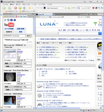Click the green back navigation button
Screen dimensions: 104x112
click(x=4, y=8)
